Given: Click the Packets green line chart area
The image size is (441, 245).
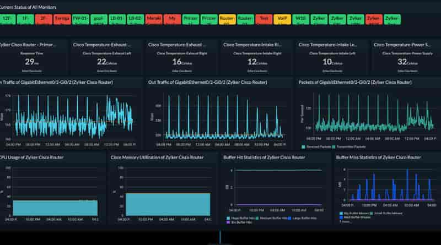Looking at the screenshot, I should pyautogui.click(x=375, y=113).
